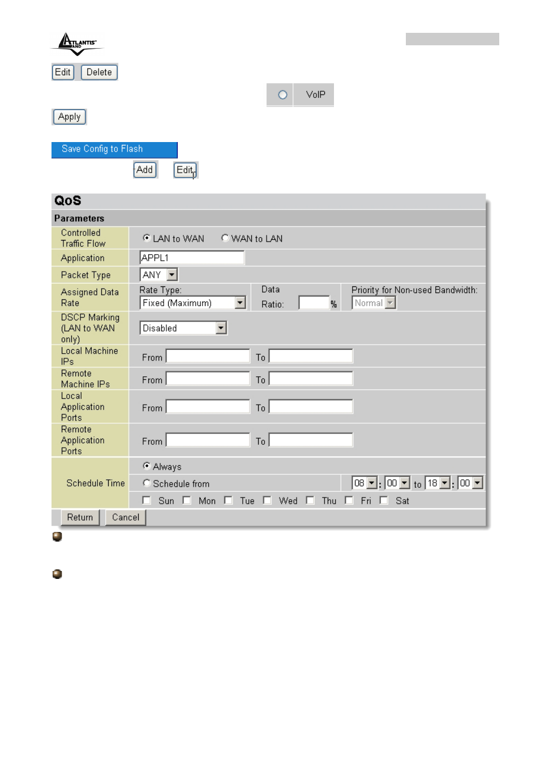Screen dimensions: 540x764
Task: Click the Edit button beside Add
Action: tap(185, 170)
